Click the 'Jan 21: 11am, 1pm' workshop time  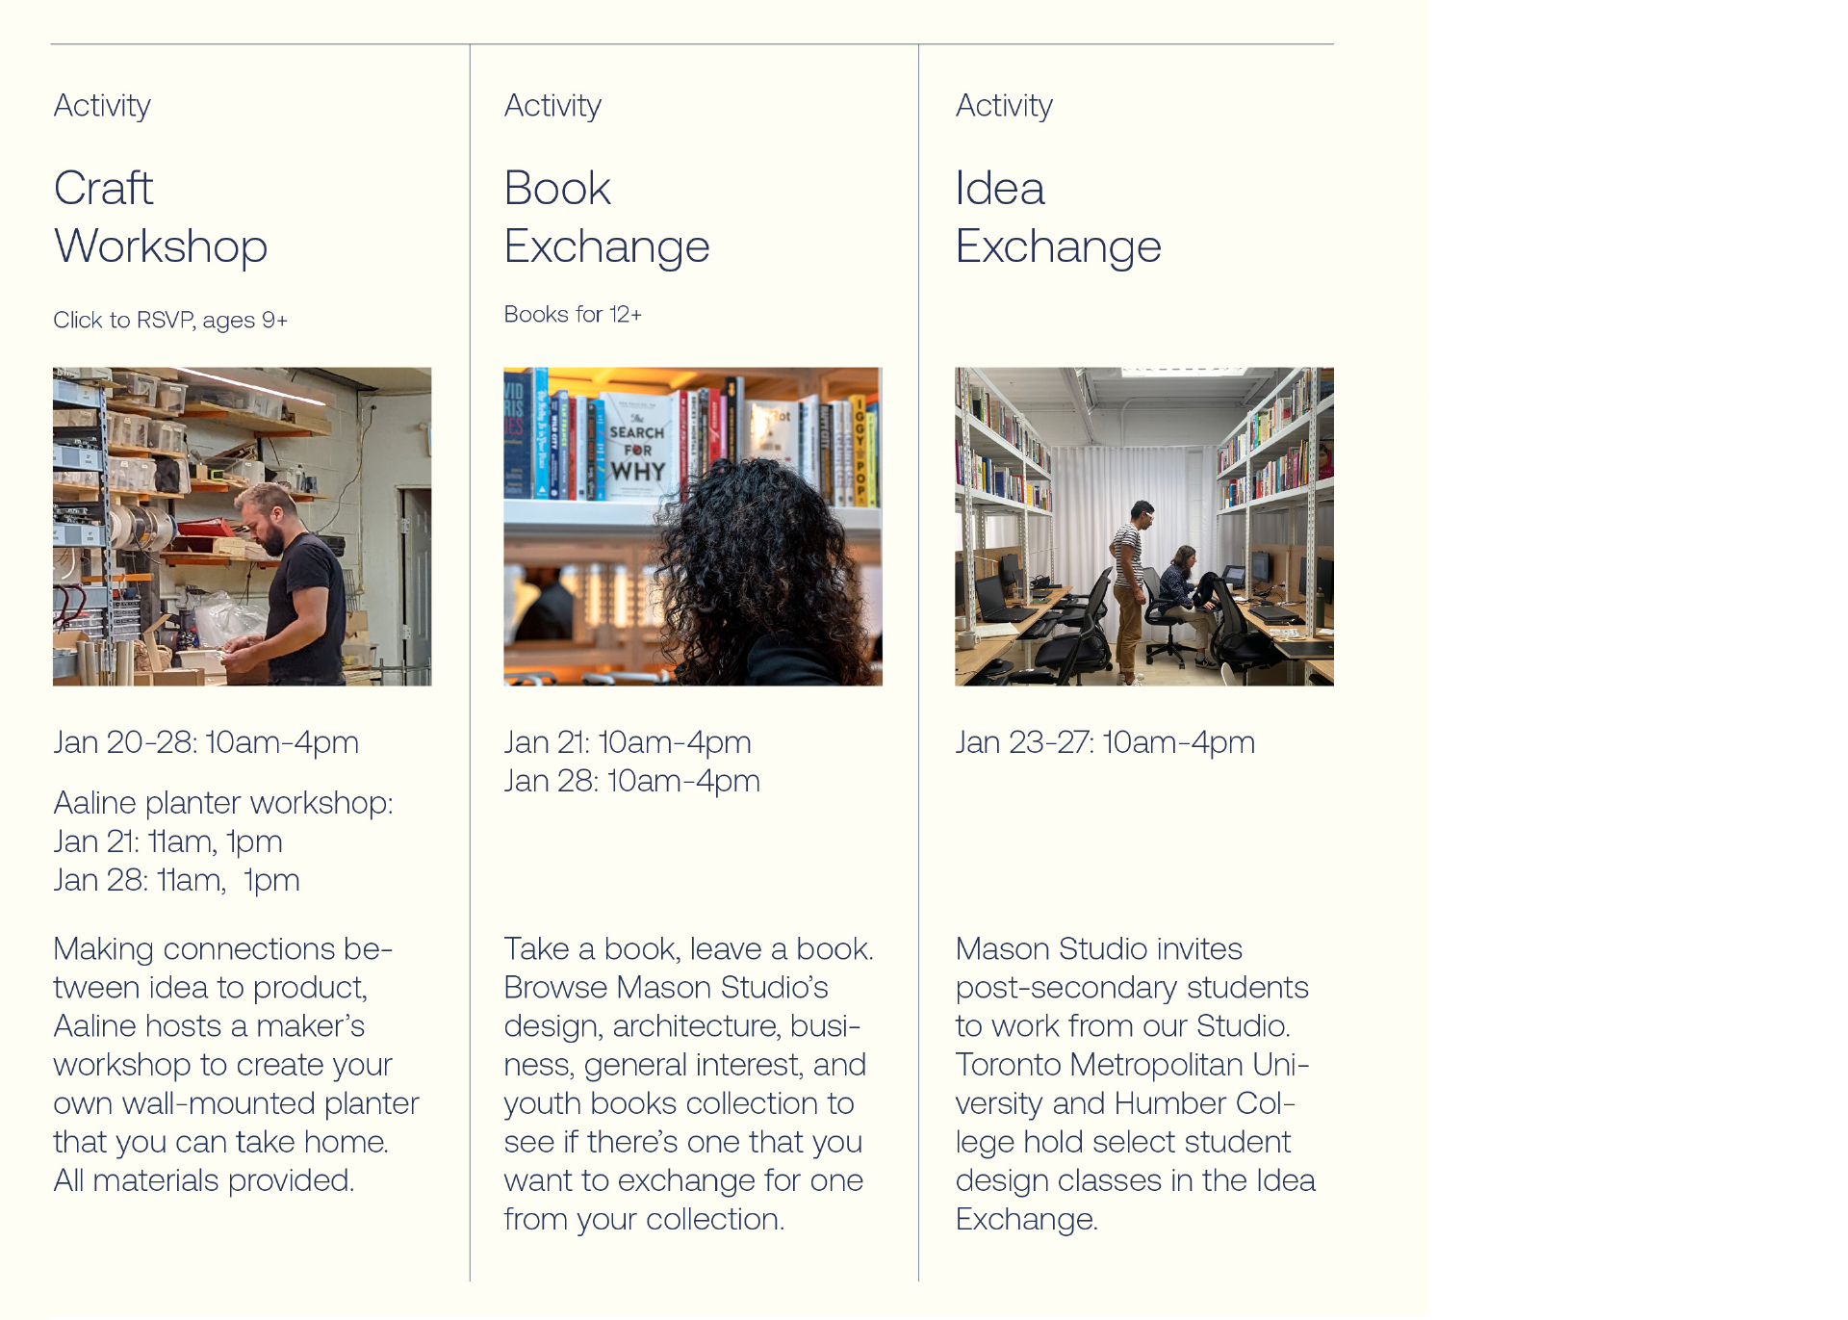[x=167, y=841]
